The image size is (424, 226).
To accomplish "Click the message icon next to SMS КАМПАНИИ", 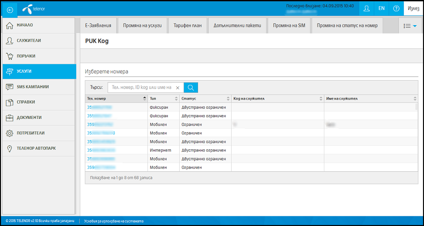I will pyautogui.click(x=9, y=87).
